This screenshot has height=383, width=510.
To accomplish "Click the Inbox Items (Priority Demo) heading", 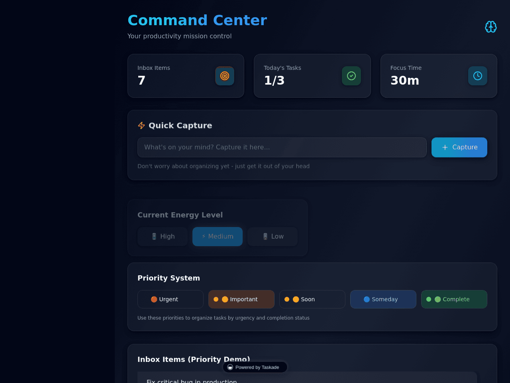I will 194,359.
